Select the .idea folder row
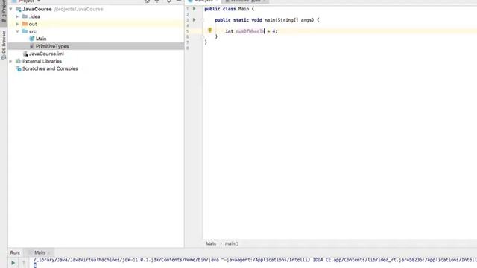Image resolution: width=477 pixels, height=268 pixels. point(96,16)
